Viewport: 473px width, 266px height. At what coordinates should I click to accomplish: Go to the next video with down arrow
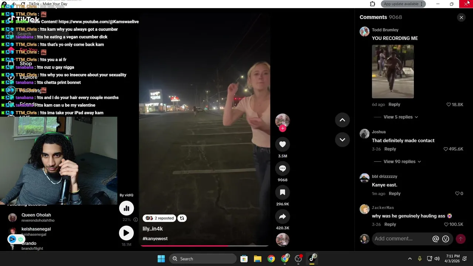point(342,140)
